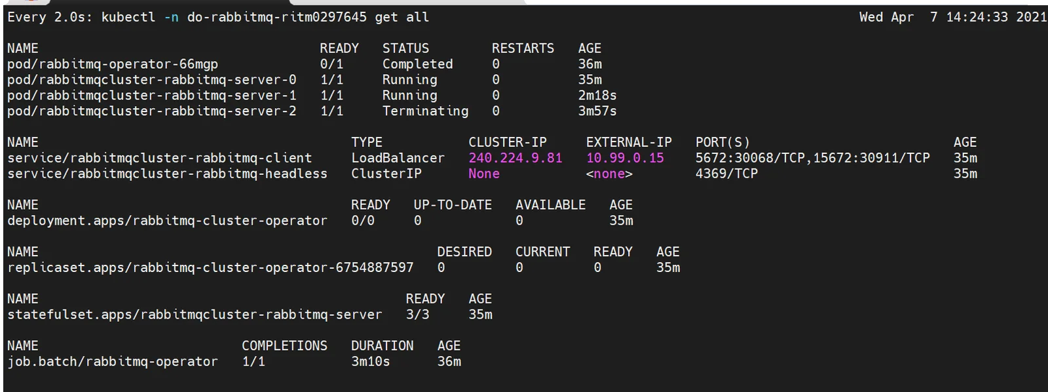Click the AVAILABLE column header
Screen dimensions: 1048x392
(551, 205)
